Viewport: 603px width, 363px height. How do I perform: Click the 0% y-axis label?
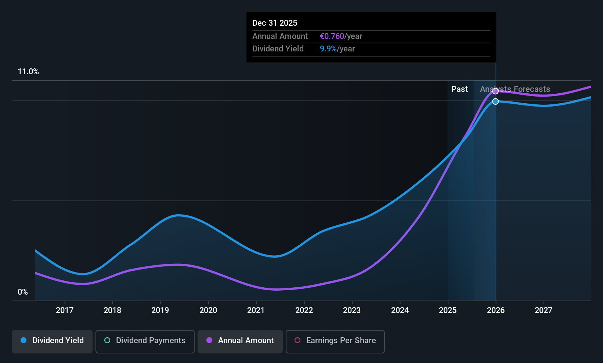pos(23,292)
